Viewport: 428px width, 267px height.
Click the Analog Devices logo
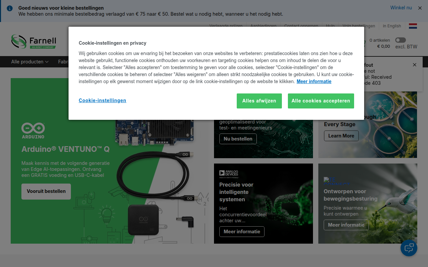pyautogui.click(x=229, y=174)
